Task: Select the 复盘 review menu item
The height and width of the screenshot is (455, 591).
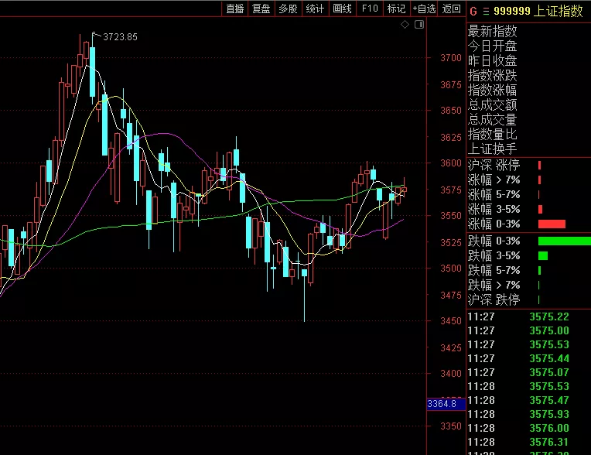Action: tap(261, 9)
